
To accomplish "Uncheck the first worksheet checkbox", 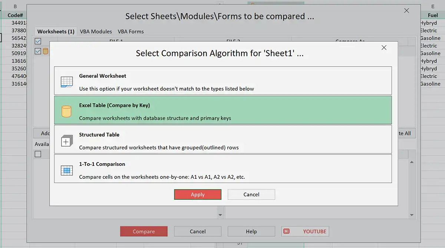I will point(37,41).
